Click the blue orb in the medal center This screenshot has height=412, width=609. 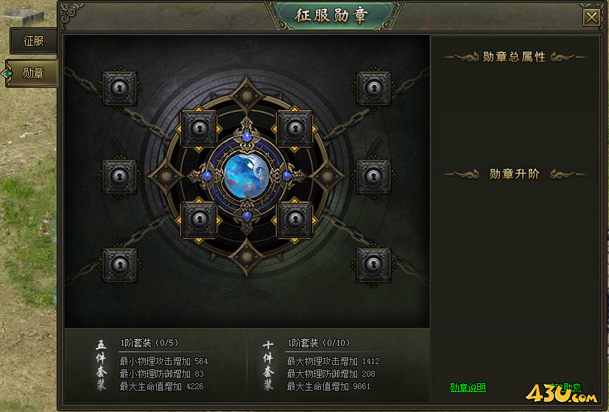(247, 176)
